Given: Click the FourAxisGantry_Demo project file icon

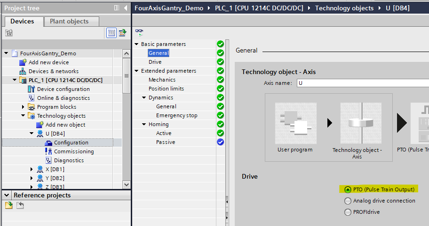Looking at the screenshot, I should tap(15, 53).
